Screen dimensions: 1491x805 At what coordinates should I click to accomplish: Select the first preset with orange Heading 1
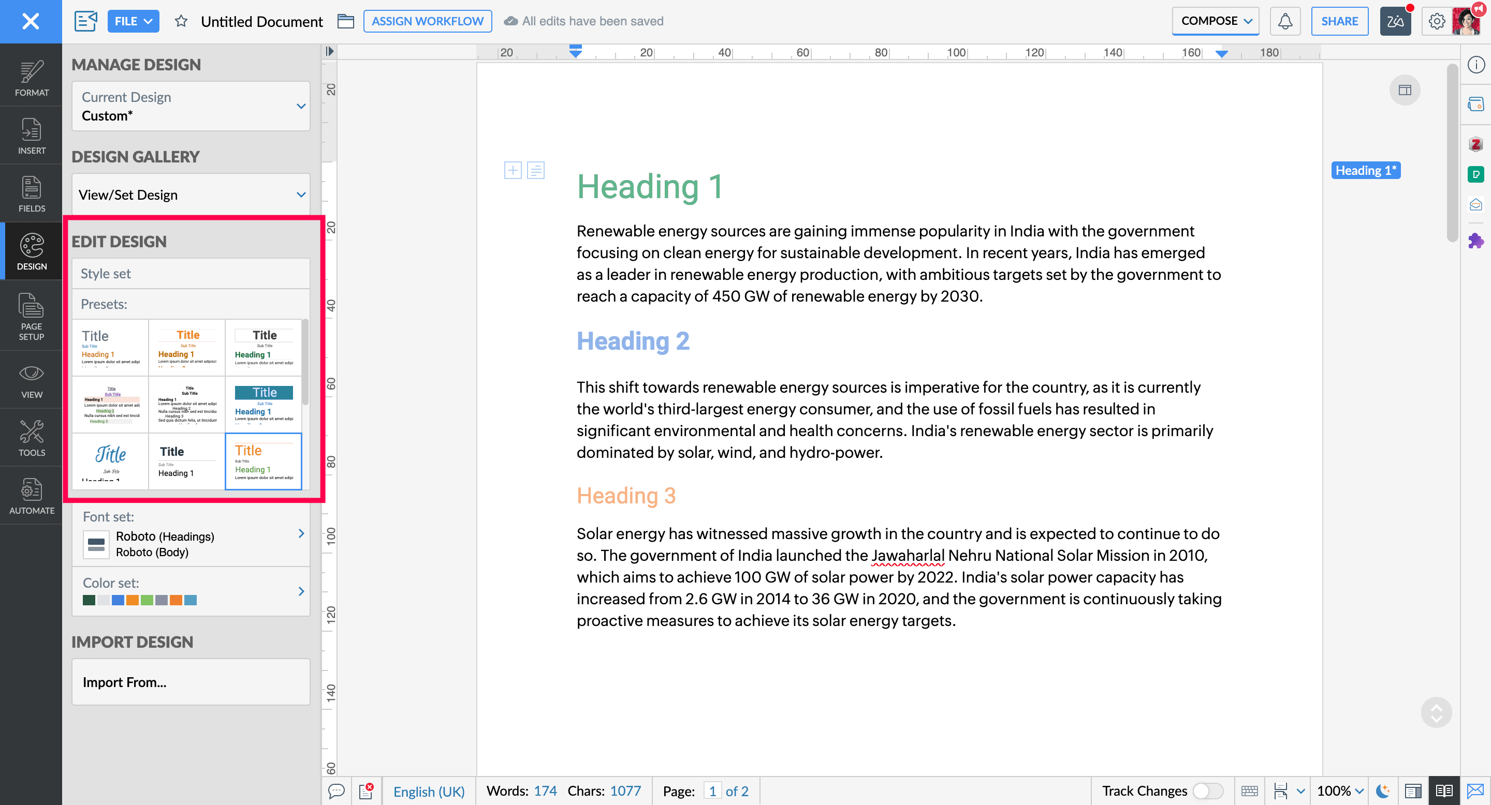coord(110,347)
